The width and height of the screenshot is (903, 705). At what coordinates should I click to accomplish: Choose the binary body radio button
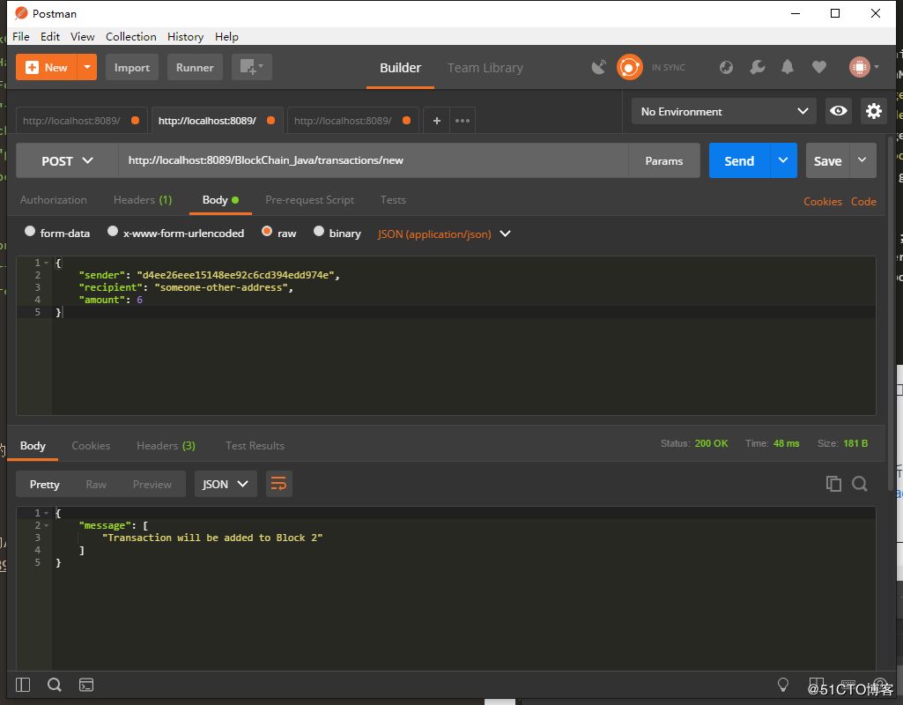coord(319,232)
